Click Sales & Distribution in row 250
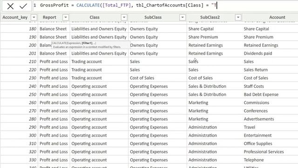The width and height of the screenshot is (298, 168). click(x=207, y=94)
